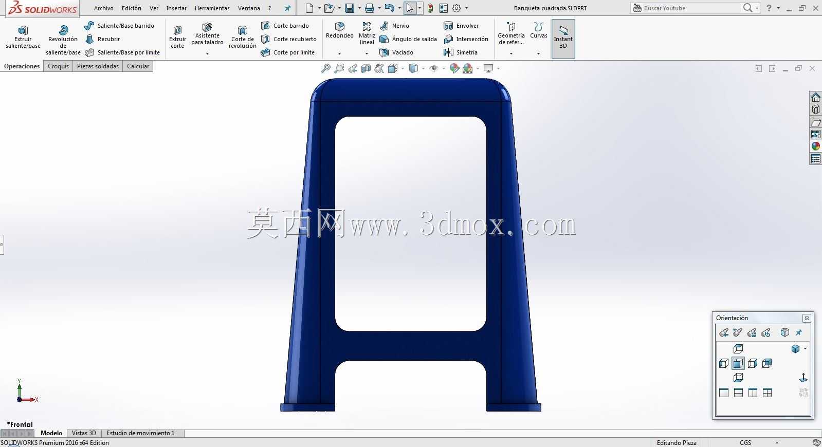Select Bottom view cube in Orientación
This screenshot has height=447, width=822.
pos(738,378)
